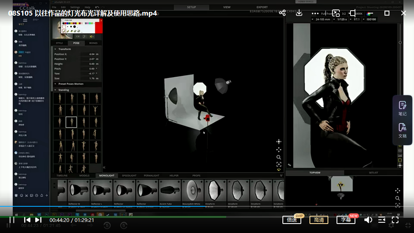Select the highlighted standing pose thumbnail
The image size is (414, 233).
pyautogui.click(x=71, y=122)
